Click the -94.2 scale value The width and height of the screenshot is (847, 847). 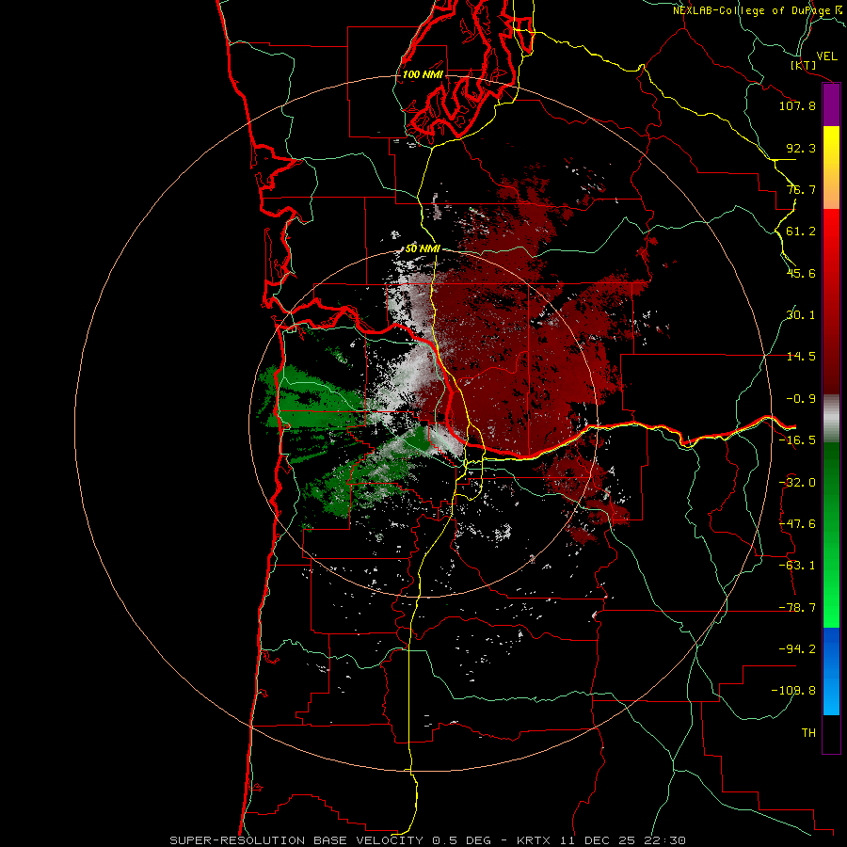(797, 649)
